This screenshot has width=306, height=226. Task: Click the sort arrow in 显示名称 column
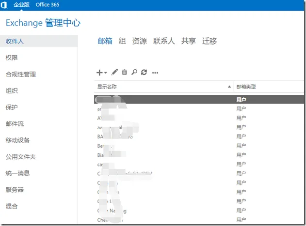click(x=229, y=87)
